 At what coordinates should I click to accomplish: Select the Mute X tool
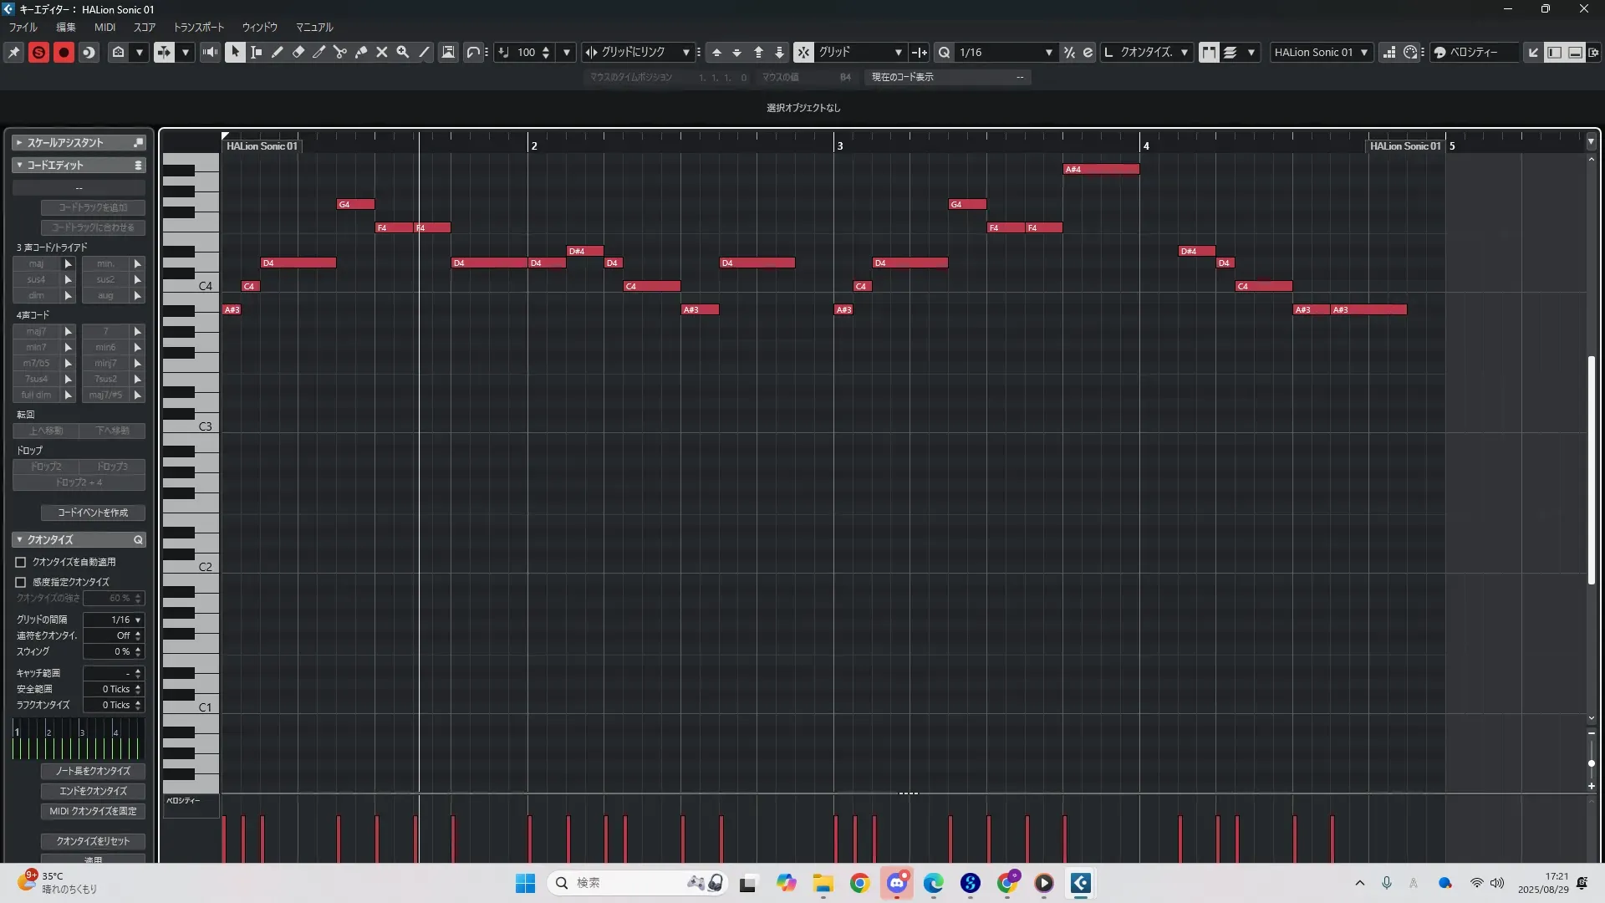coord(381,52)
